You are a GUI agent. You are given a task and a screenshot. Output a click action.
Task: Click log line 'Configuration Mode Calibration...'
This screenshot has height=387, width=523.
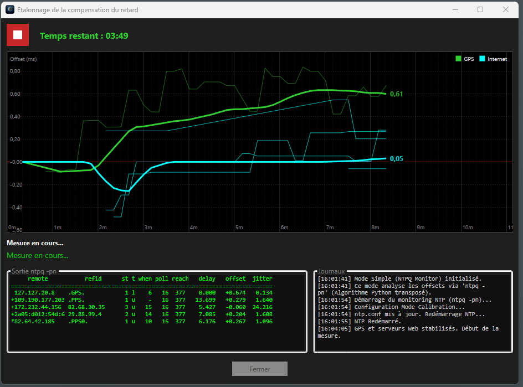[391, 307]
